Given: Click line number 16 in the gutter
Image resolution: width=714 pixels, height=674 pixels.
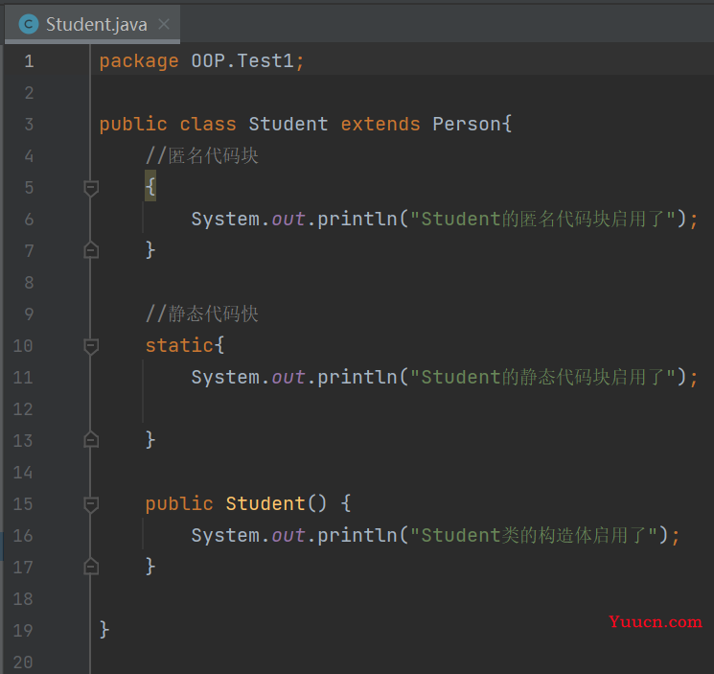Looking at the screenshot, I should point(23,536).
